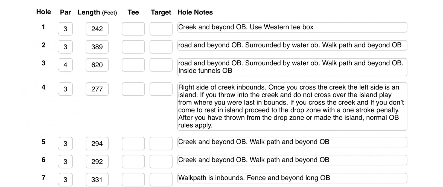Click the Par field for hole 1

pos(65,29)
